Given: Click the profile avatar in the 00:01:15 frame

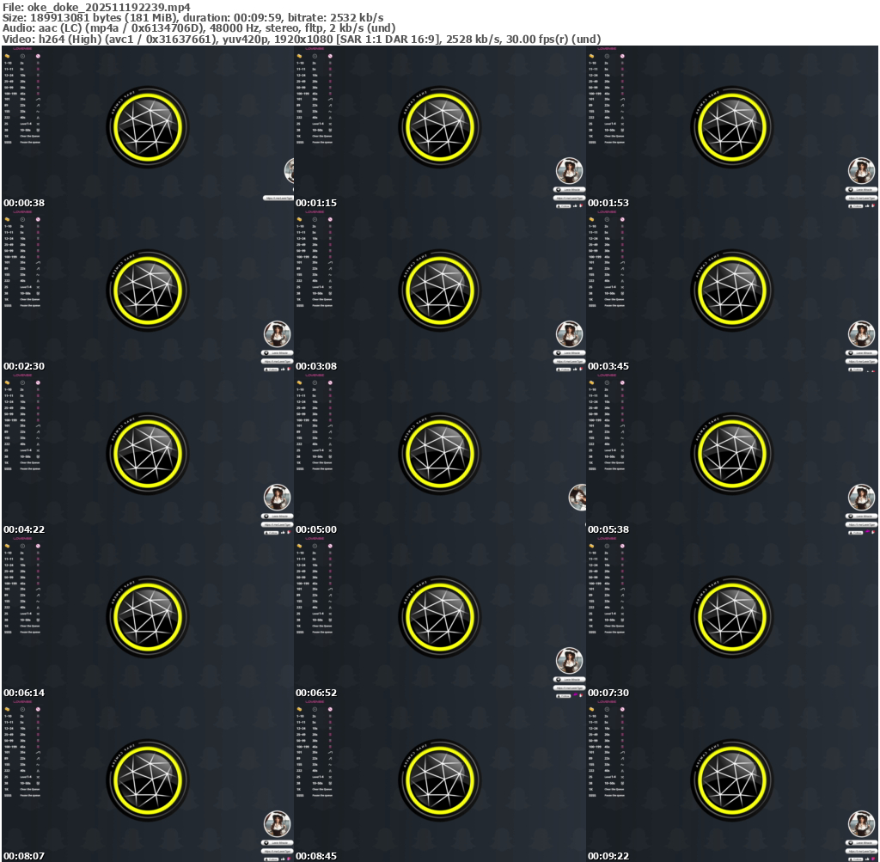Looking at the screenshot, I should [569, 171].
